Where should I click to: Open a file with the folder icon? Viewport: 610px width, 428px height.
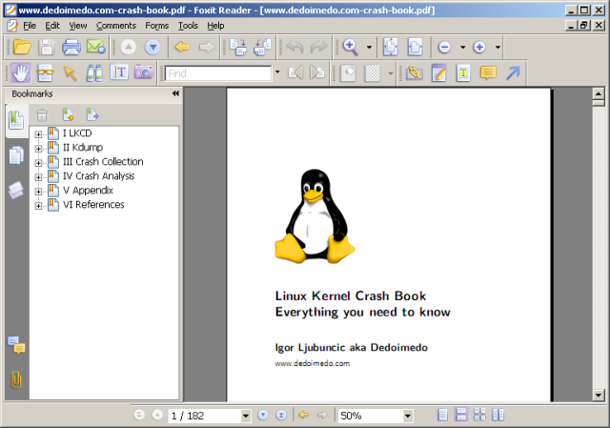[x=22, y=47]
